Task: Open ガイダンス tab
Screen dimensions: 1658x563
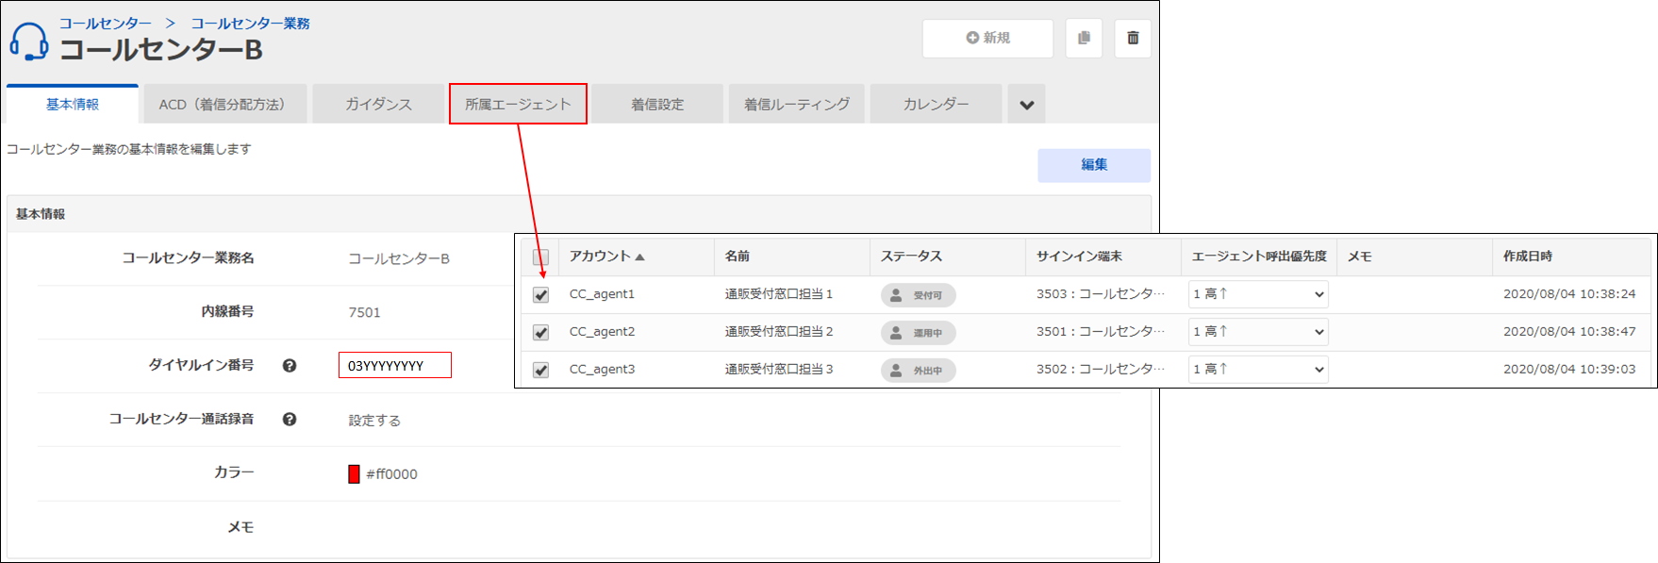Action: click(378, 105)
